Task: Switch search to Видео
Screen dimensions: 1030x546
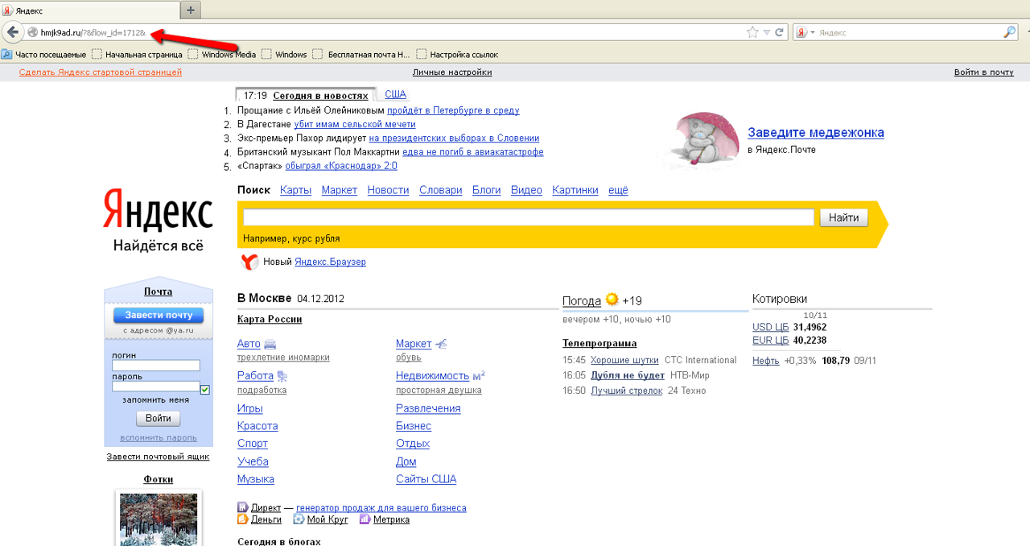Action: click(526, 190)
